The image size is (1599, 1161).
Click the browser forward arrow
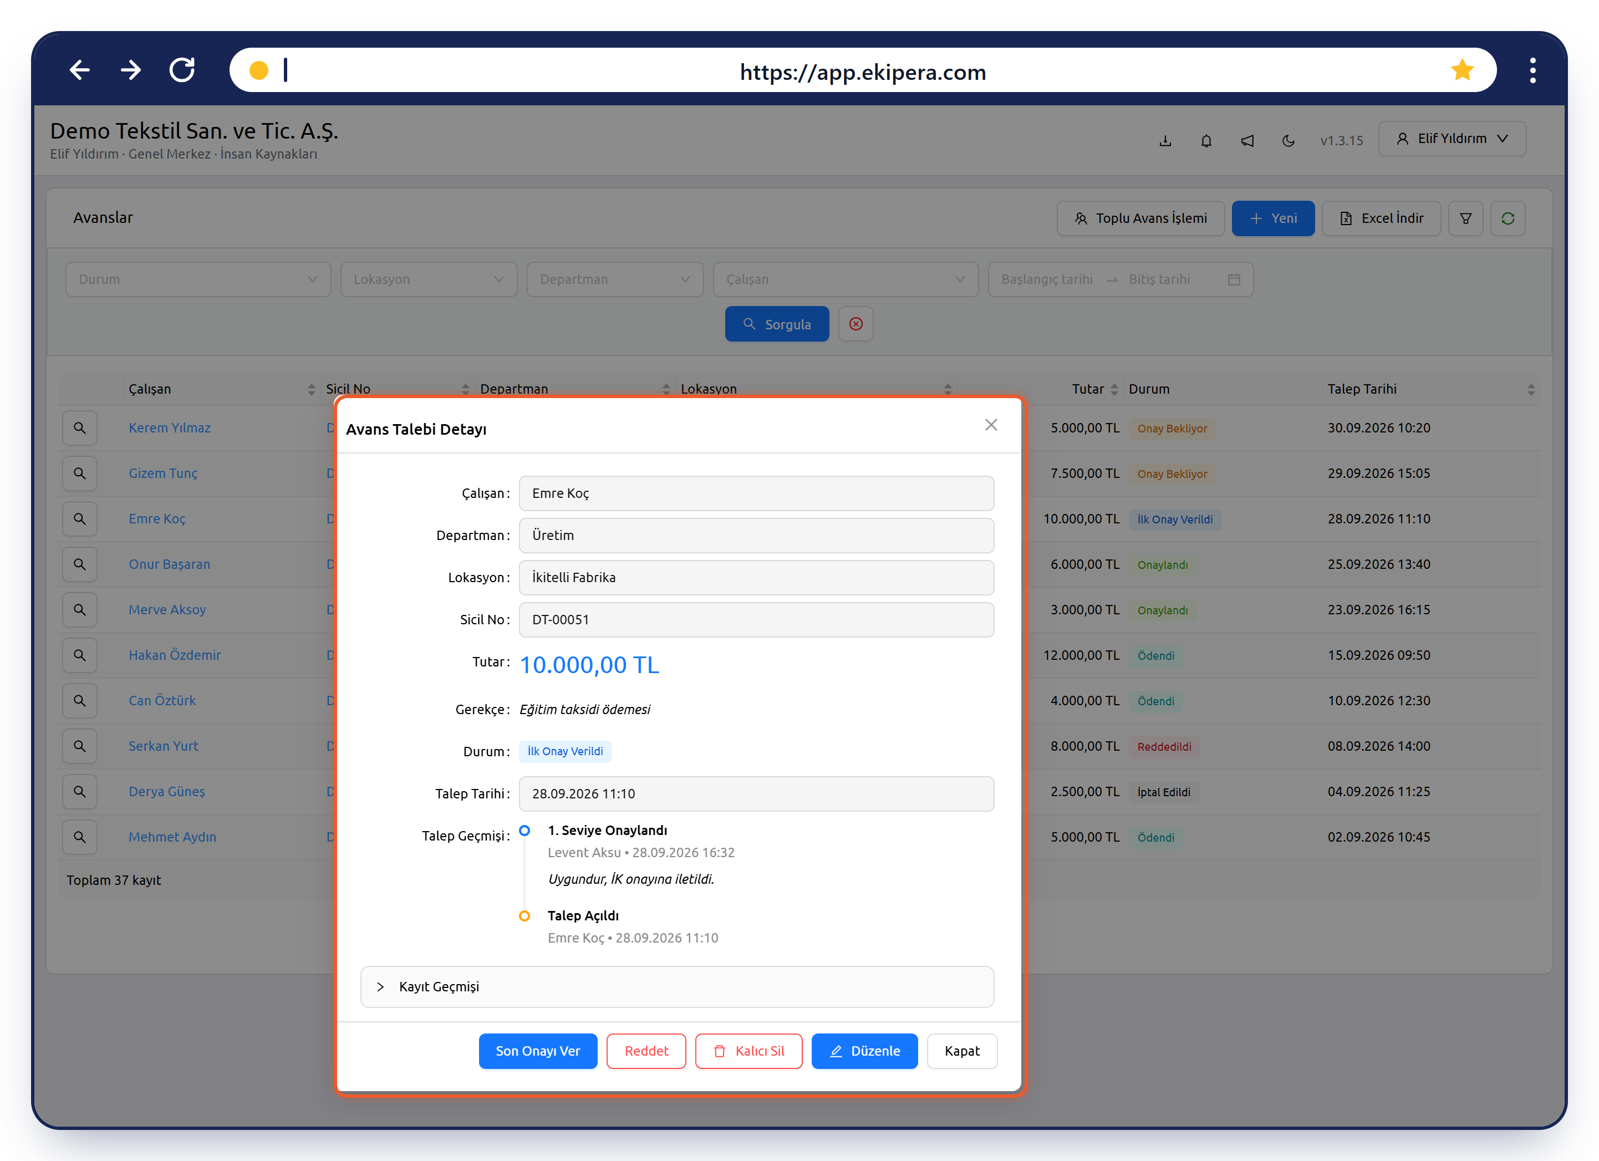(x=131, y=70)
